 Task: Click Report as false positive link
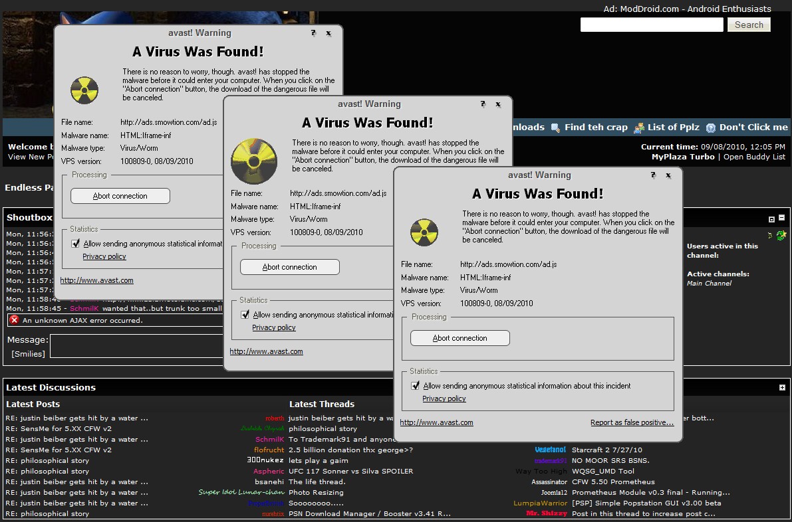(x=632, y=422)
